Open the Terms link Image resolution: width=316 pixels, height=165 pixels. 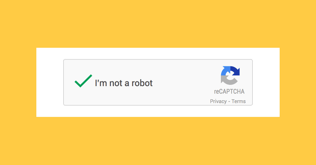point(239,101)
